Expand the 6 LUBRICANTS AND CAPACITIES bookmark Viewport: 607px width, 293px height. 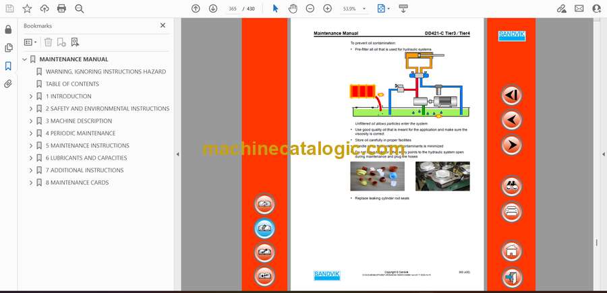pos(31,158)
